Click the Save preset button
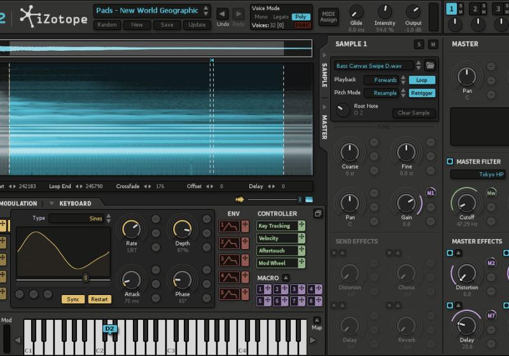This screenshot has width=509, height=356. tap(167, 25)
